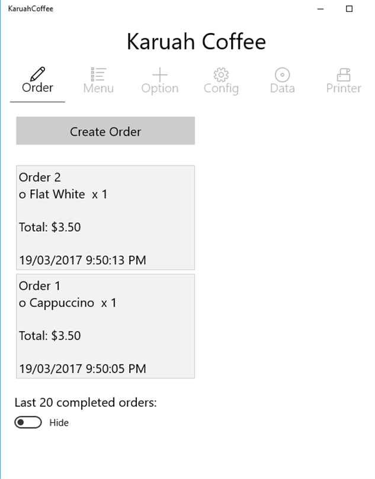The width and height of the screenshot is (375, 479).
Task: Open the Printer tab label
Action: pos(344,88)
